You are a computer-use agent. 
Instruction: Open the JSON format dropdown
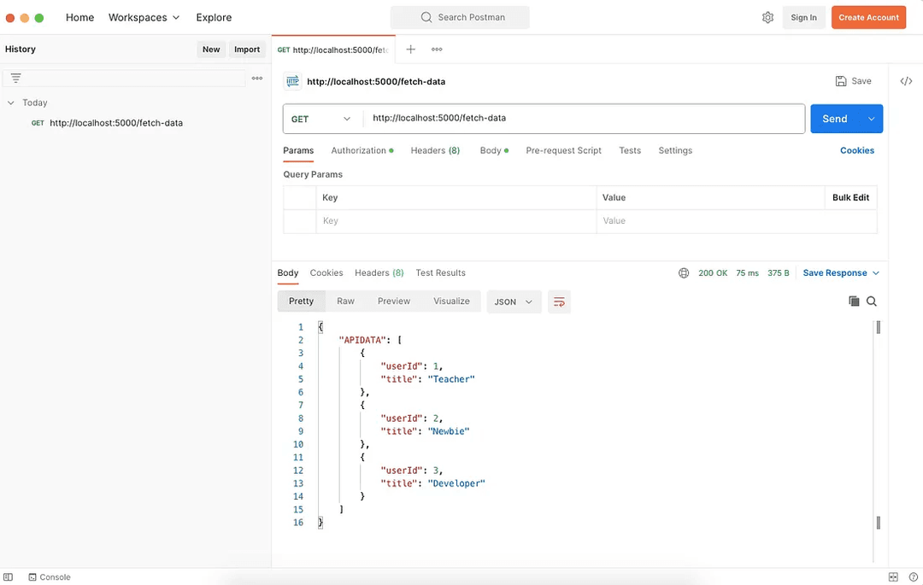click(x=514, y=301)
